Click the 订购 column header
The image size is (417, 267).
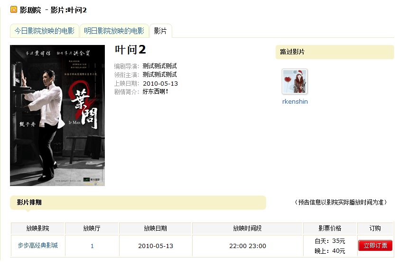[x=375, y=229]
